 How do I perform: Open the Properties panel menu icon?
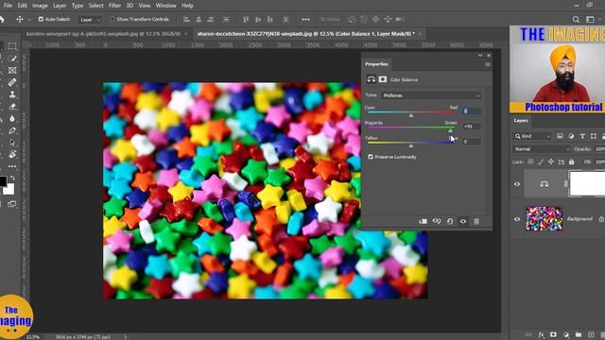(x=488, y=64)
